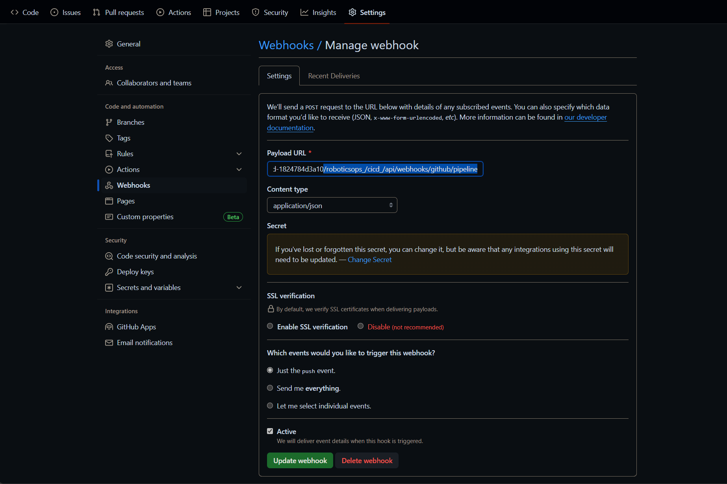
Task: Click Delete webhook button
Action: (x=367, y=461)
